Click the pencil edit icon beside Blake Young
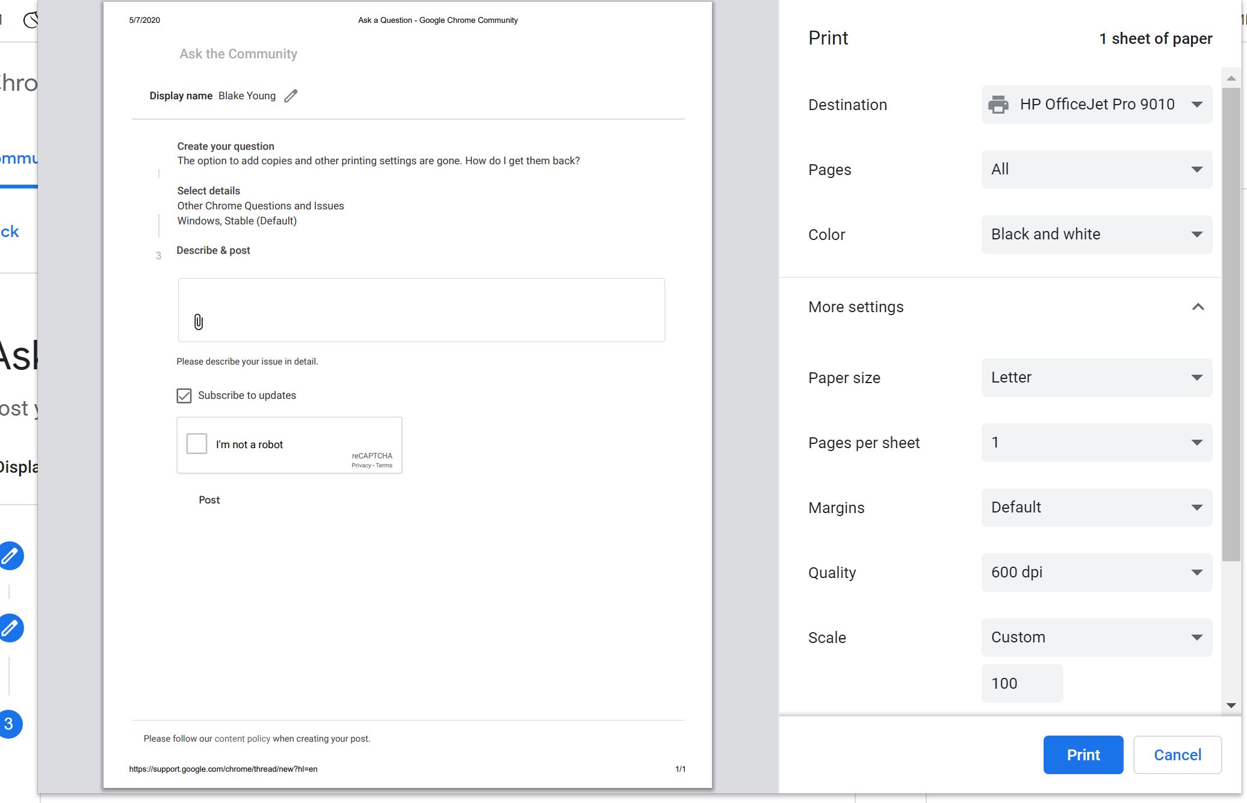 click(291, 96)
